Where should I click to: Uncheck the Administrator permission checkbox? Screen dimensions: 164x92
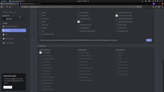click(40, 53)
